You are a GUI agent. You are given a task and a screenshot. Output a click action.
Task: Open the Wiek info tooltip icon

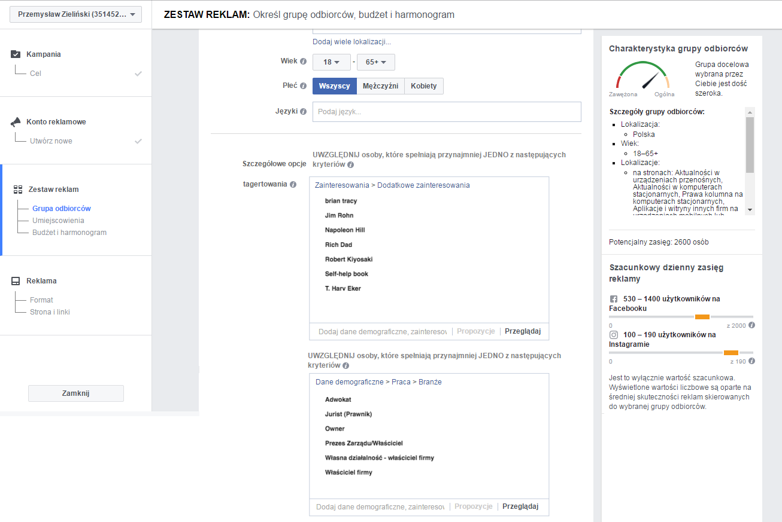[303, 61]
